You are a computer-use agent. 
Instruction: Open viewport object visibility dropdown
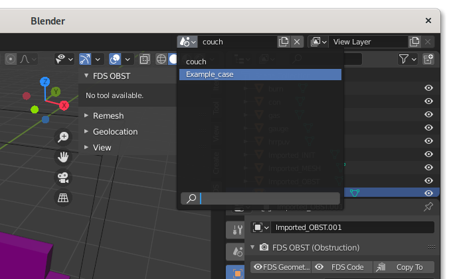click(64, 60)
